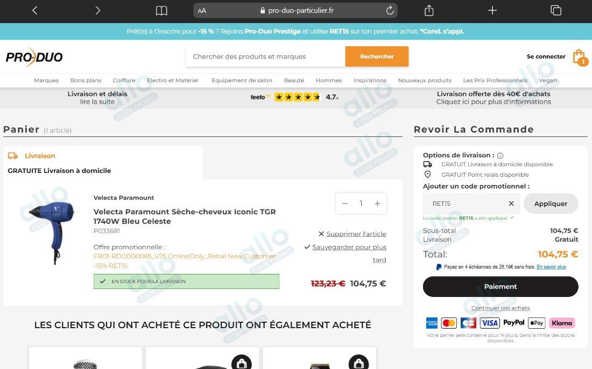This screenshot has width=592, height=369.
Task: Click the Point relais location pin icon
Action: point(427,175)
